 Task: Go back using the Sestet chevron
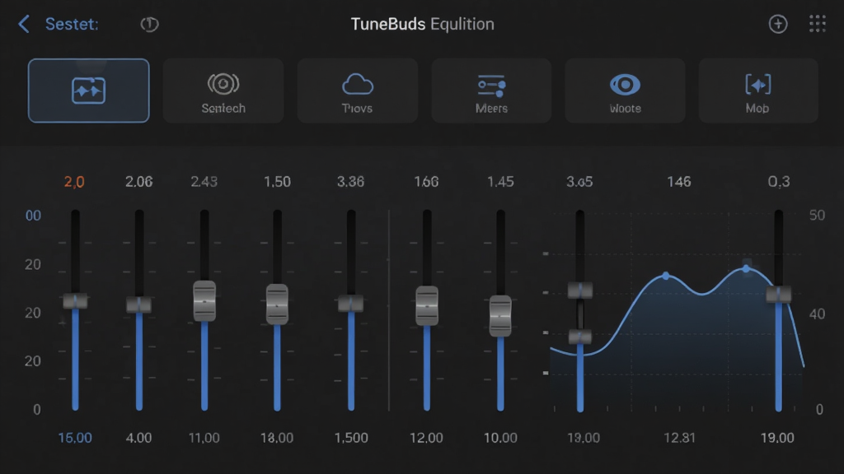24,24
